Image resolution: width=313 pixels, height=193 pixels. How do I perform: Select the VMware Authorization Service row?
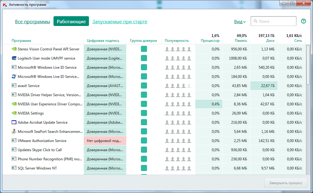click(42, 141)
